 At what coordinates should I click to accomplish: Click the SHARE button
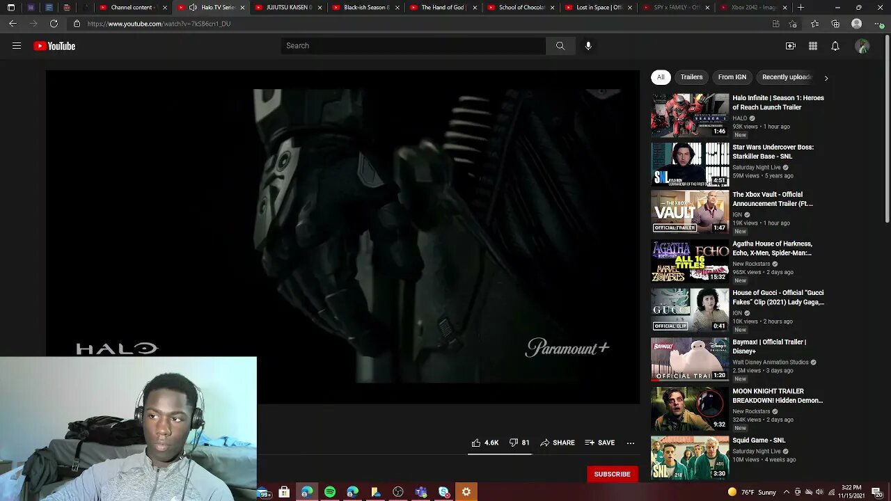(x=558, y=443)
